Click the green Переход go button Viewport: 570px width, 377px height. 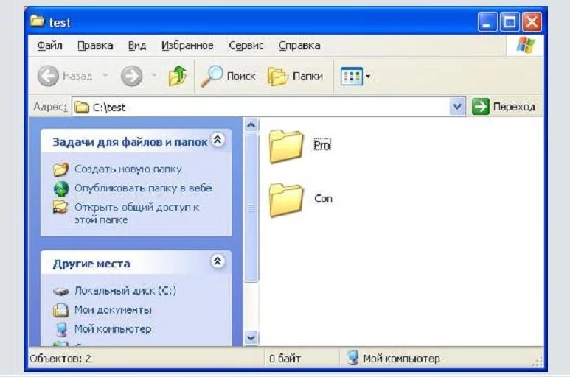click(x=504, y=107)
